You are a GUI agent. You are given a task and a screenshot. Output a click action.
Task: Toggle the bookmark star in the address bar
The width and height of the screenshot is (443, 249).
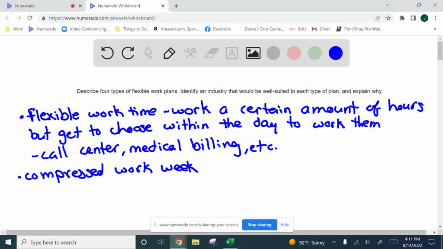coord(388,19)
